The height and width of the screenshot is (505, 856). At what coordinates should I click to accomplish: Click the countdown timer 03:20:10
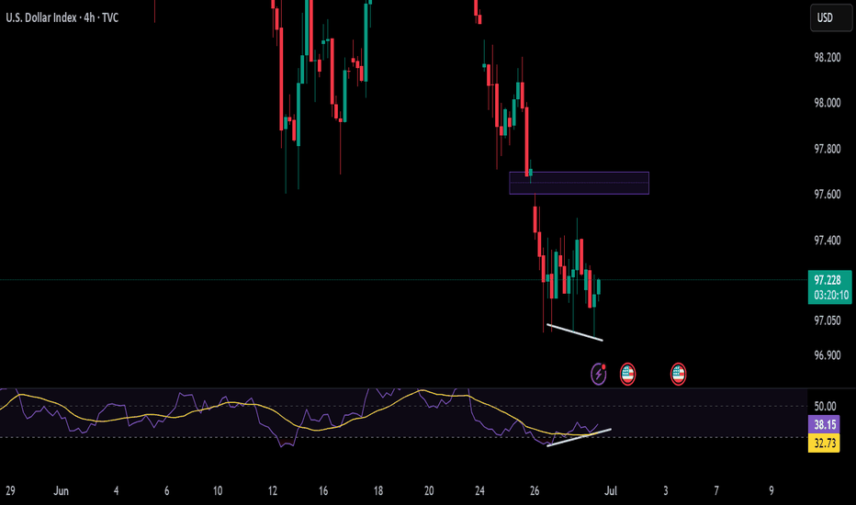tap(831, 296)
